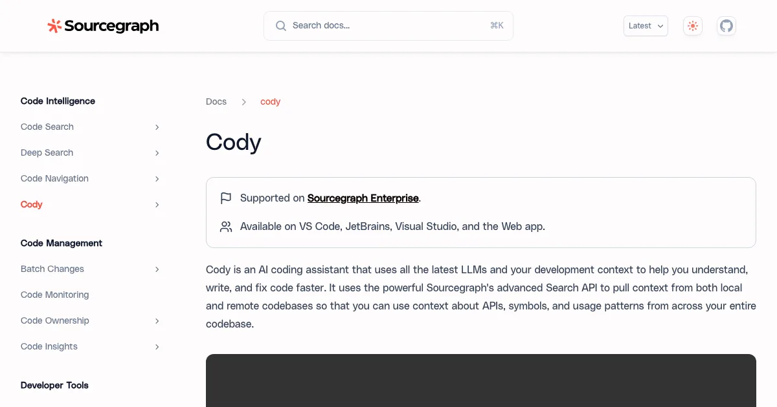Screen dimensions: 777x407
Task: Select Code Monitoring in the sidebar
Action: point(54,295)
